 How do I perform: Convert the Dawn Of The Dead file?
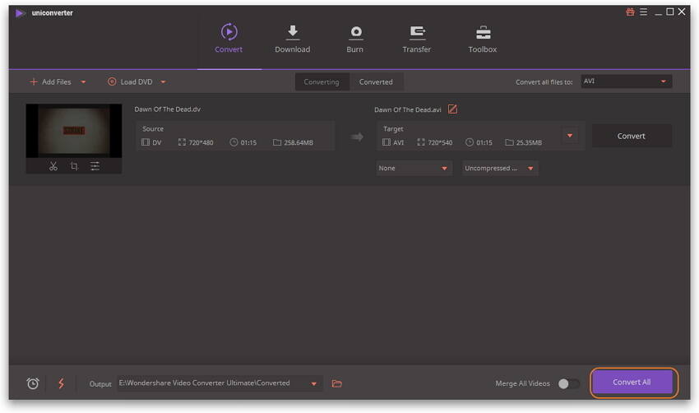(x=632, y=136)
